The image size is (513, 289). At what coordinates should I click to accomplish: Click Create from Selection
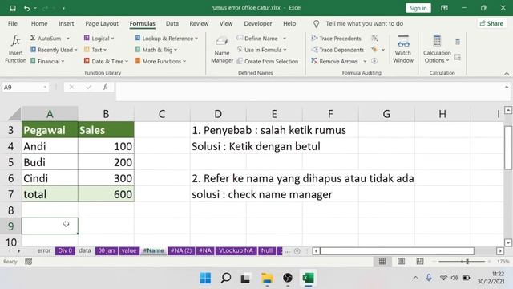267,61
